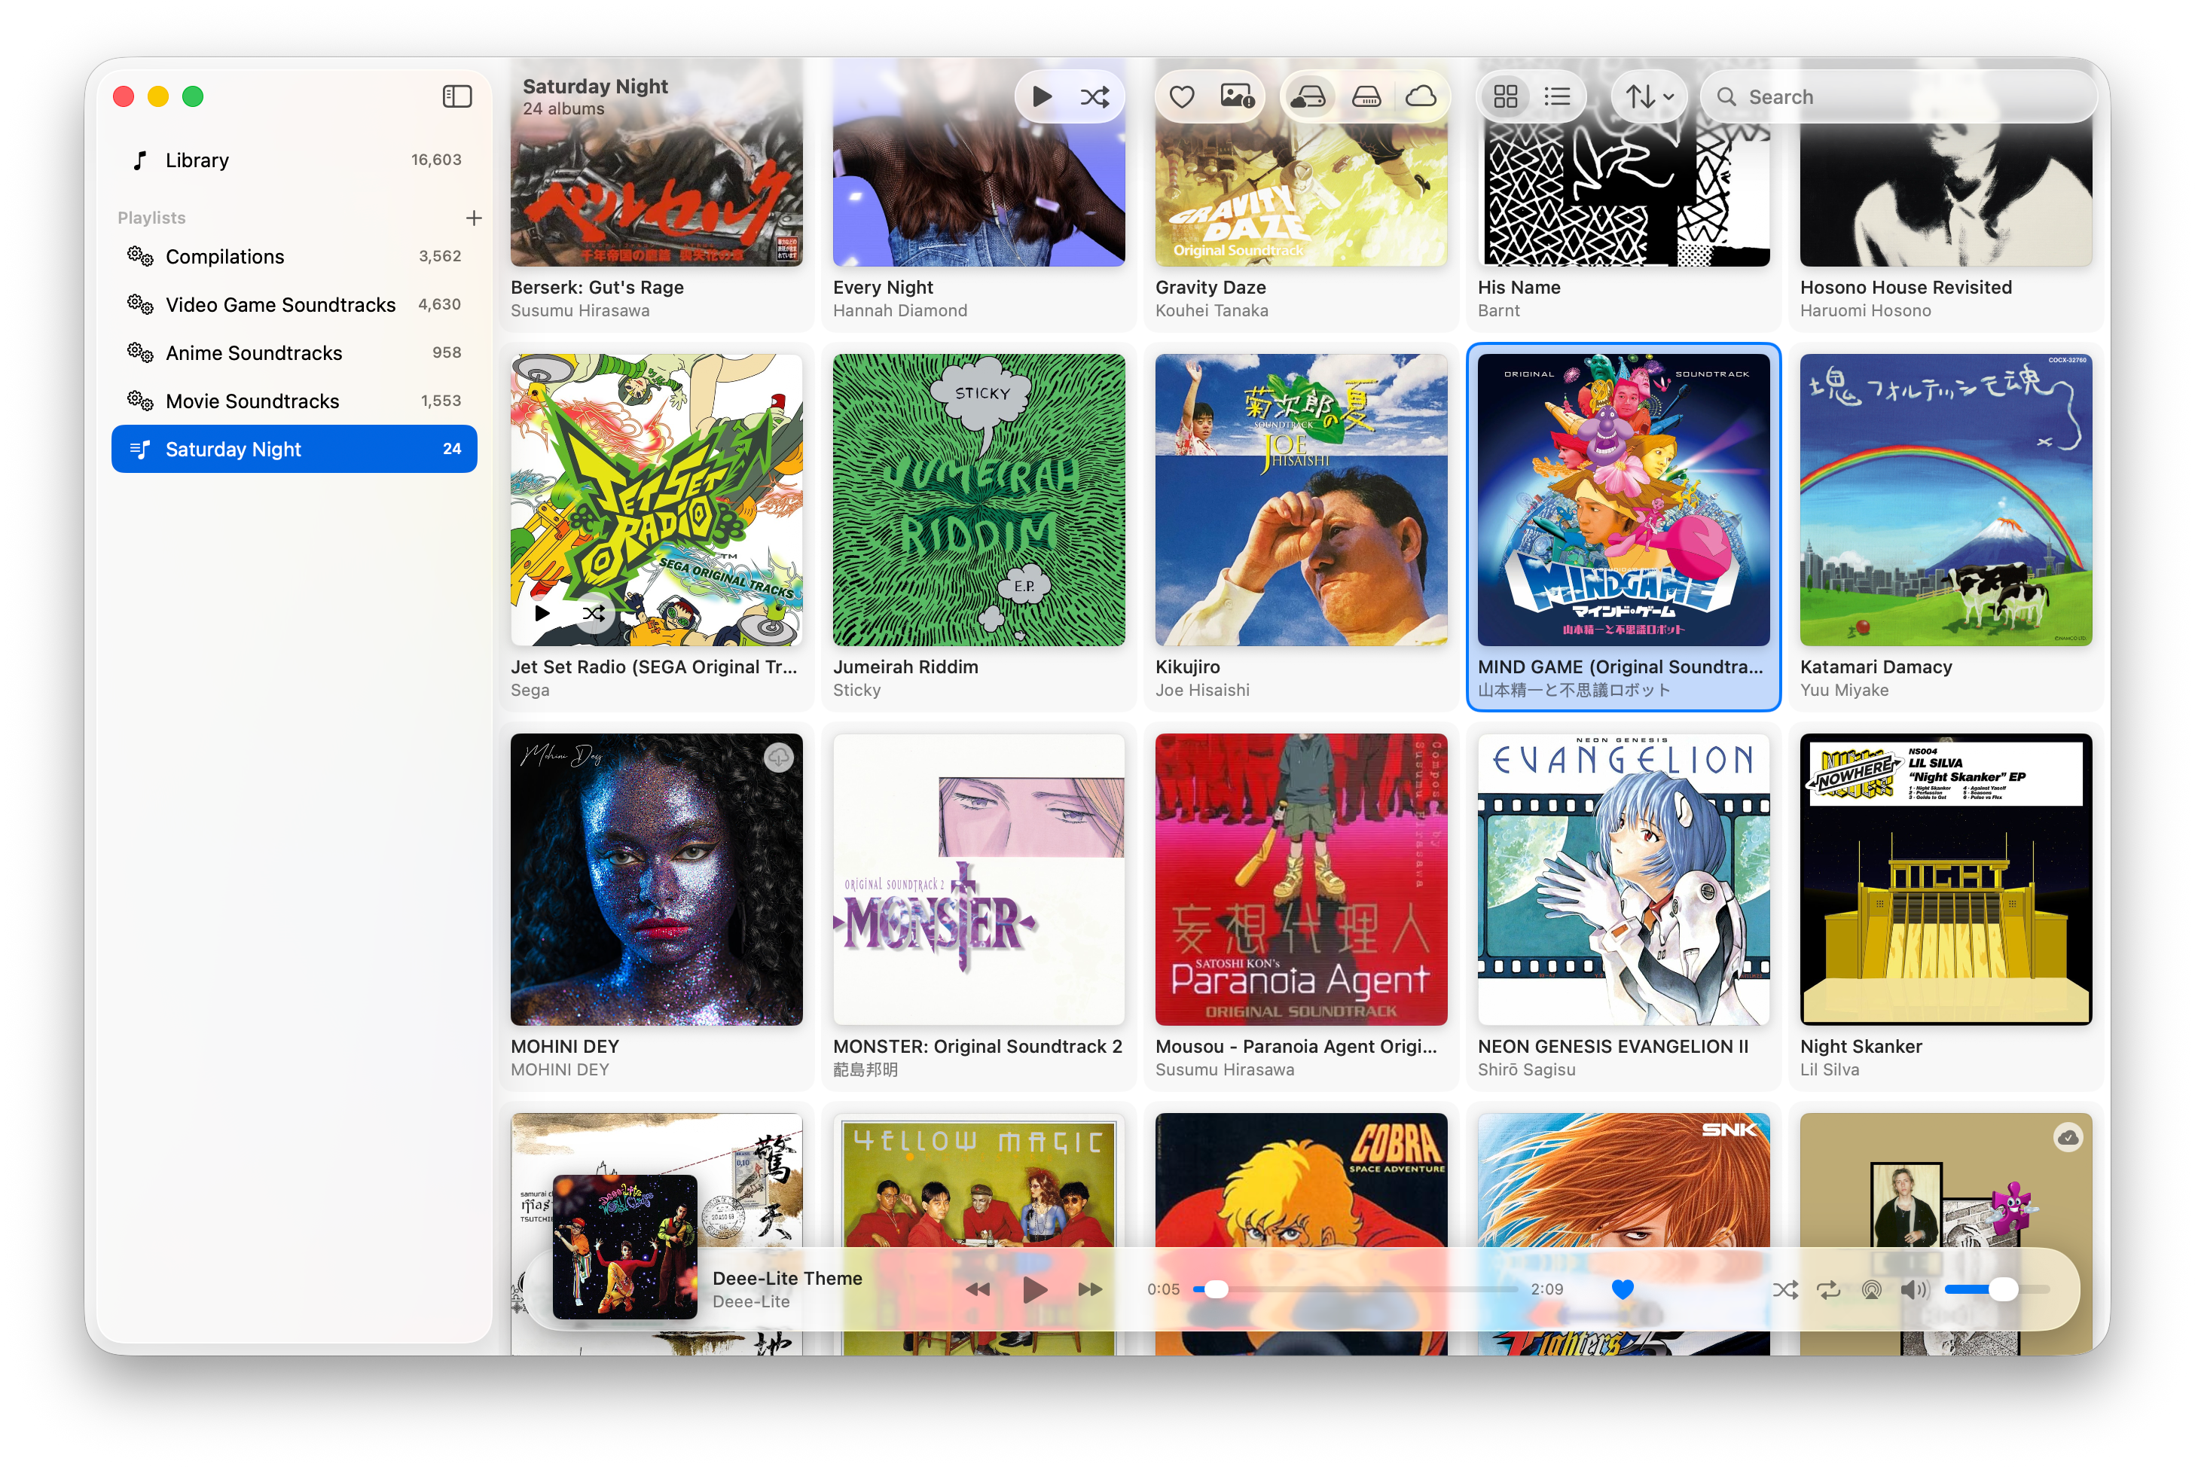The width and height of the screenshot is (2195, 1467).
Task: Click the Deee-Lite now playing artwork
Action: tap(625, 1247)
